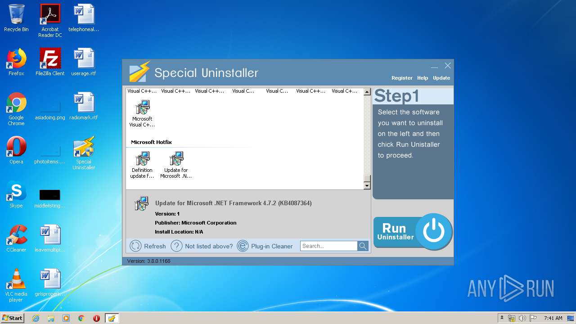Open the media player taskbar icon

click(66, 318)
